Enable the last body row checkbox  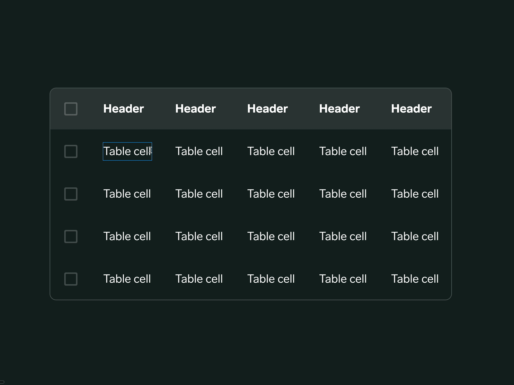pos(71,279)
